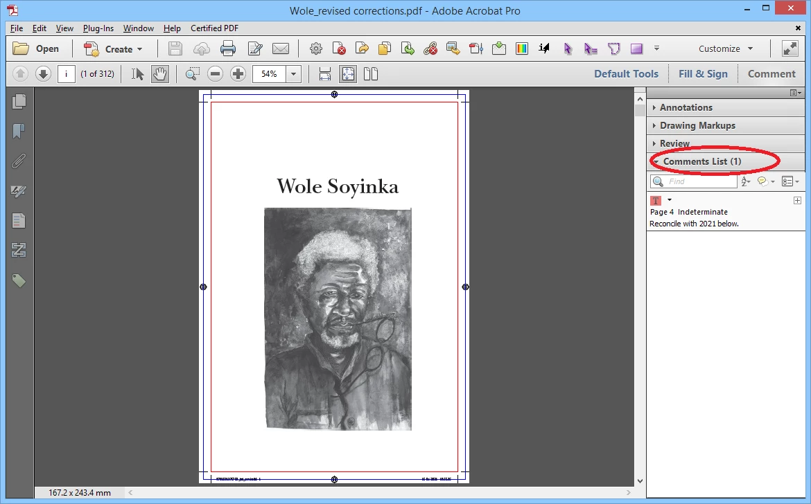Click the remove links icon
811x504 pixels.
(430, 49)
